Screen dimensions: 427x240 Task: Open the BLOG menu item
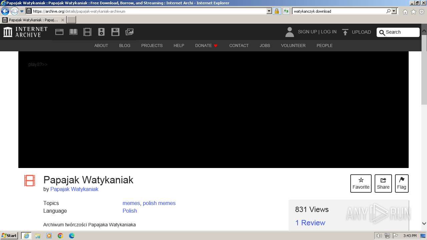[125, 45]
